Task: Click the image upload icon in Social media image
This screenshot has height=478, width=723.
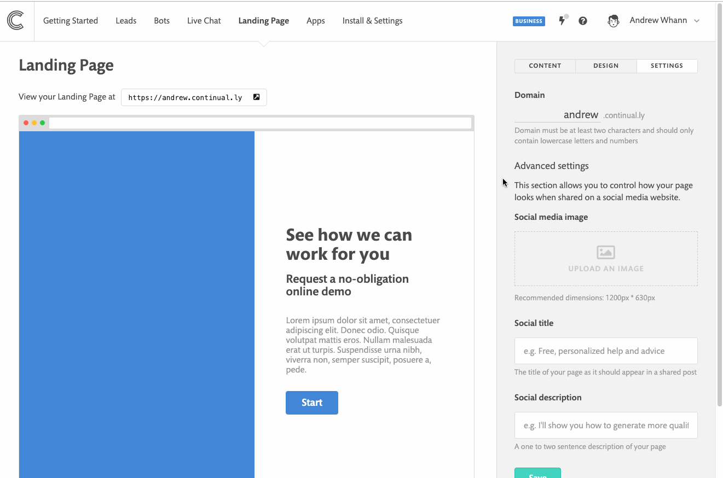Action: pyautogui.click(x=605, y=252)
